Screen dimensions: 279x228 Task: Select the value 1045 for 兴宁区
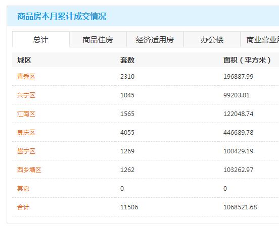pos(127,95)
